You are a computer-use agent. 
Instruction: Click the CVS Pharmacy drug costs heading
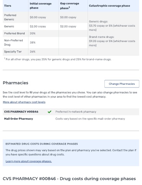(x=69, y=179)
